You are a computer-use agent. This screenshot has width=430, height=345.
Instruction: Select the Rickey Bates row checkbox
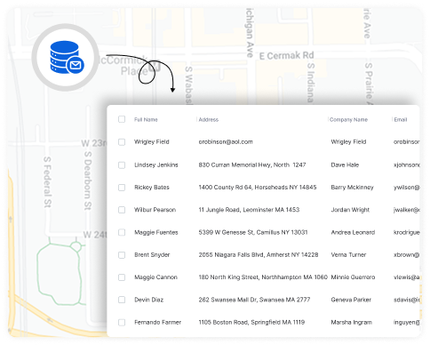pyautogui.click(x=122, y=188)
